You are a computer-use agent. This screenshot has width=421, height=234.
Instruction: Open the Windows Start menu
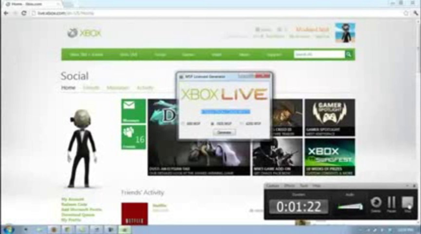[9, 229]
